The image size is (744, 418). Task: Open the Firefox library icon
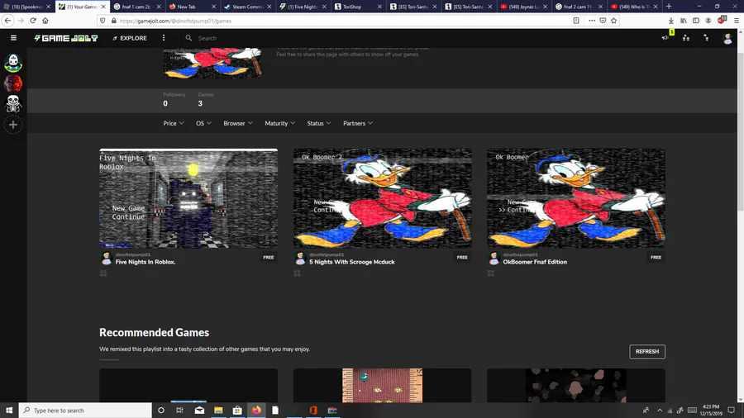[684, 21]
